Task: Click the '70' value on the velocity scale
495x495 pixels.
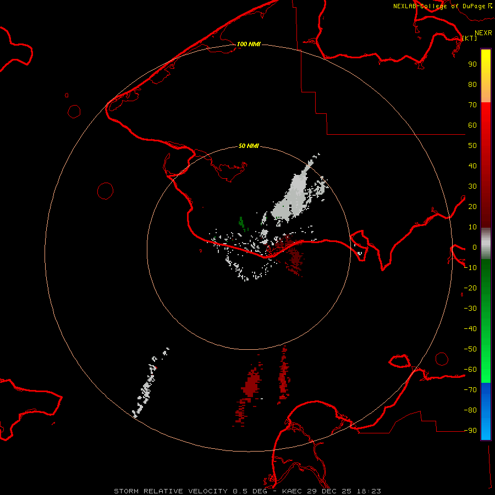Action: 472,105
